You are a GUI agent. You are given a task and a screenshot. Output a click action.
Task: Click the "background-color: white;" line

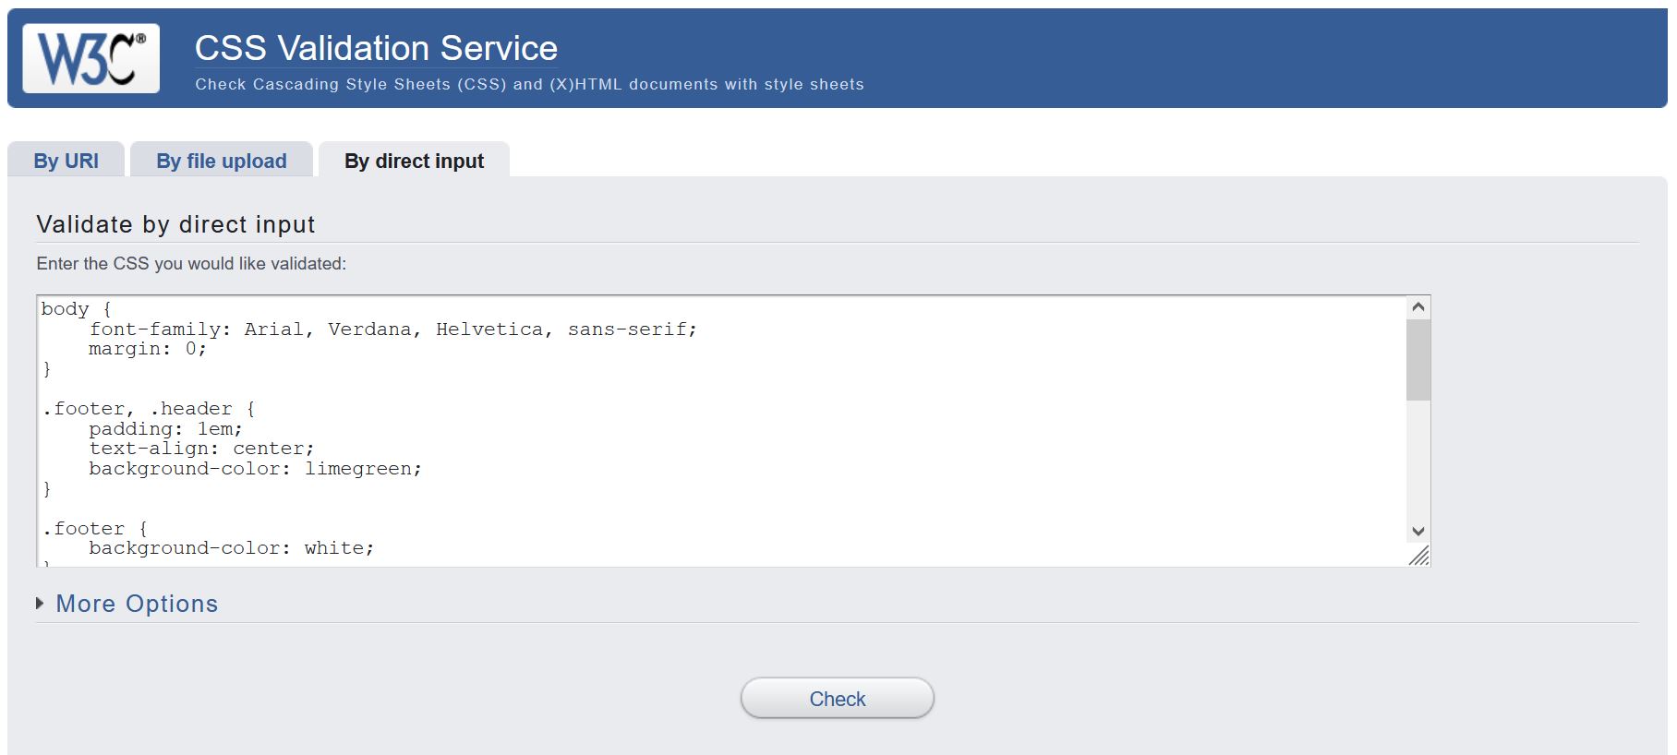pyautogui.click(x=231, y=548)
